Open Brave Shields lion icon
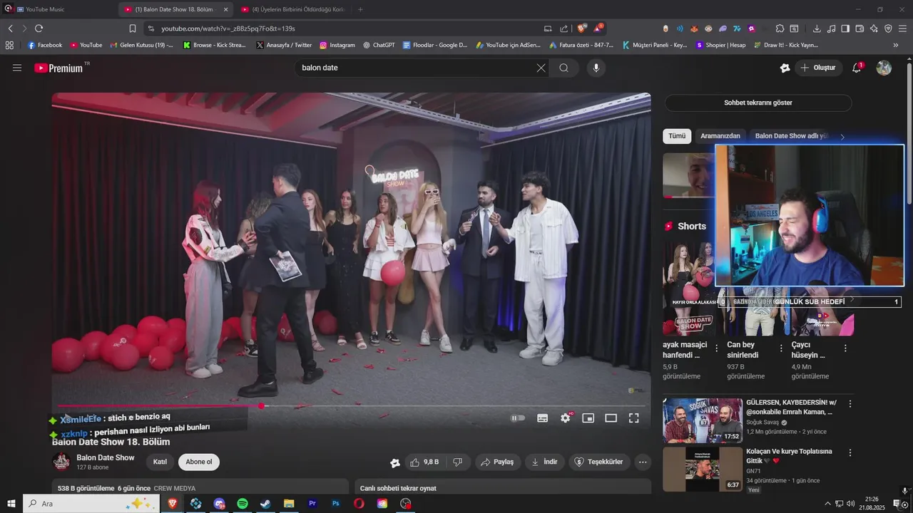The image size is (913, 513). (x=582, y=28)
